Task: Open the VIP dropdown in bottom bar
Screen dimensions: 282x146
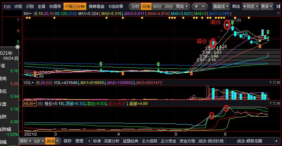Action: coord(39,141)
